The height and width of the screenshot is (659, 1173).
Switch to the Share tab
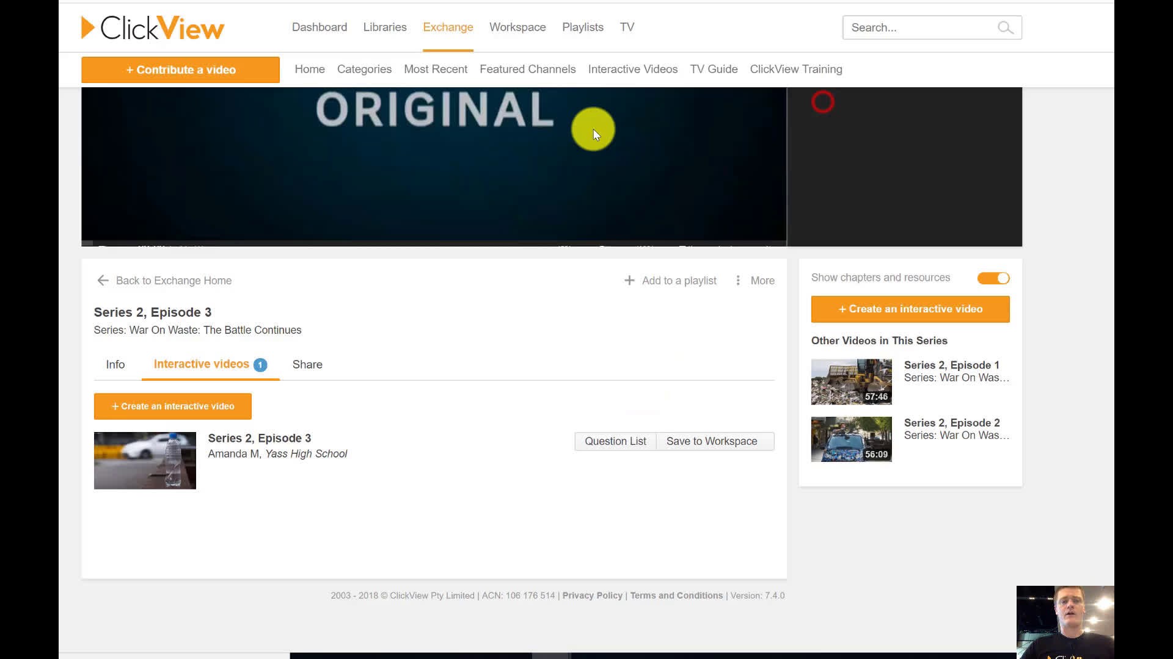[x=307, y=364]
